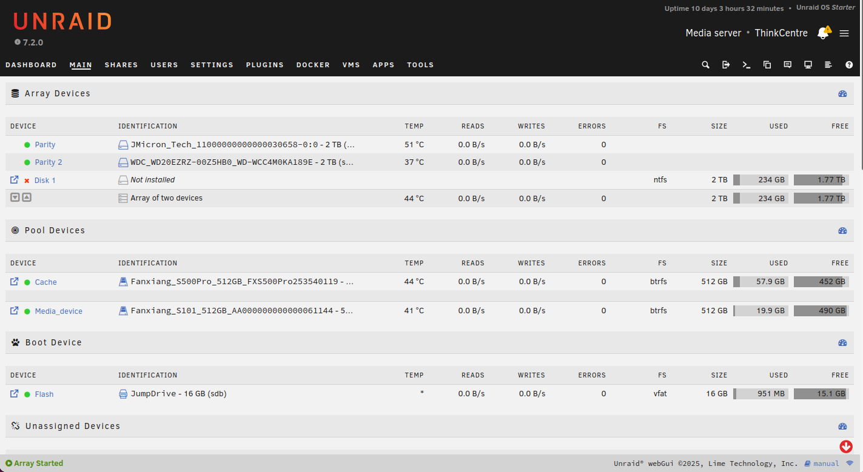Open the Shares tab

[121, 65]
